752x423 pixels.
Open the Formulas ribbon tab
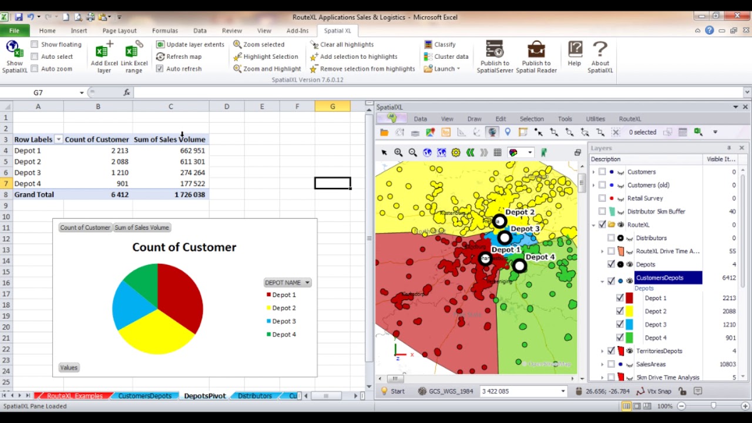[165, 31]
